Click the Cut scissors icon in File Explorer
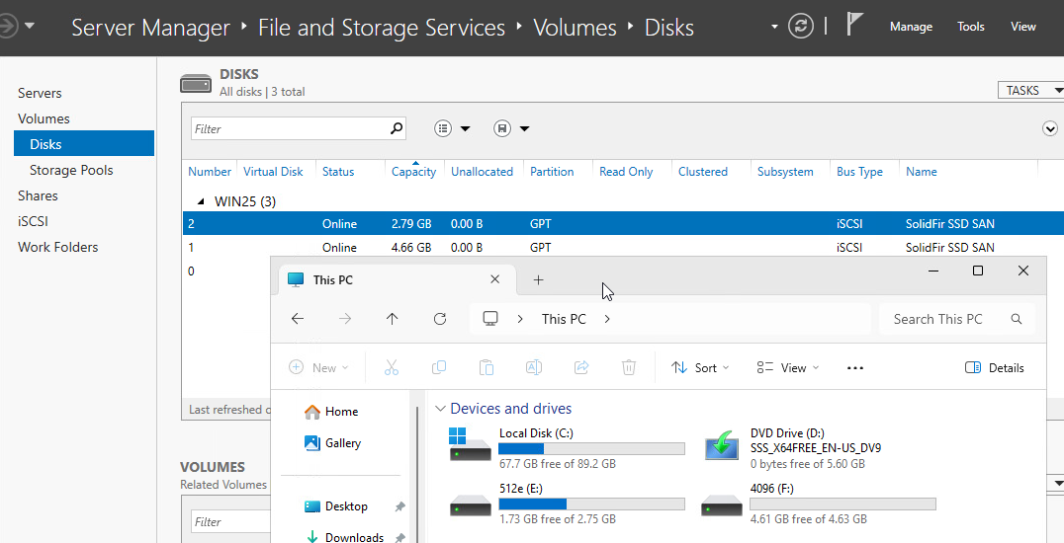 point(392,367)
